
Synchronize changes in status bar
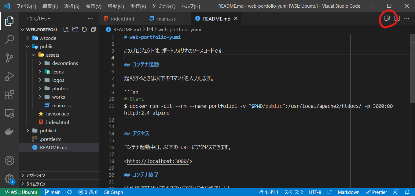point(69,192)
